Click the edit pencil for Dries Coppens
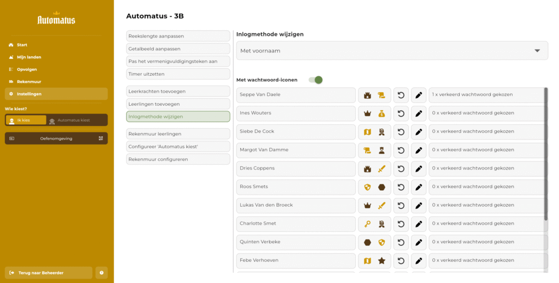The image size is (559, 283). [419, 169]
